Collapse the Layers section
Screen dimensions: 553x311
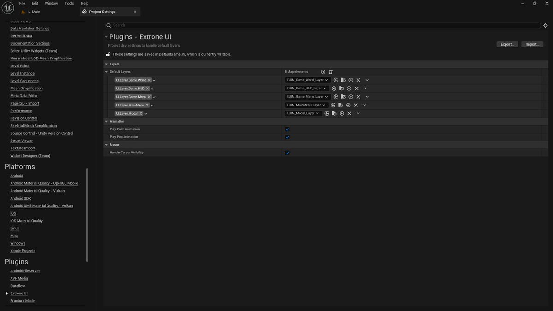pos(106,64)
